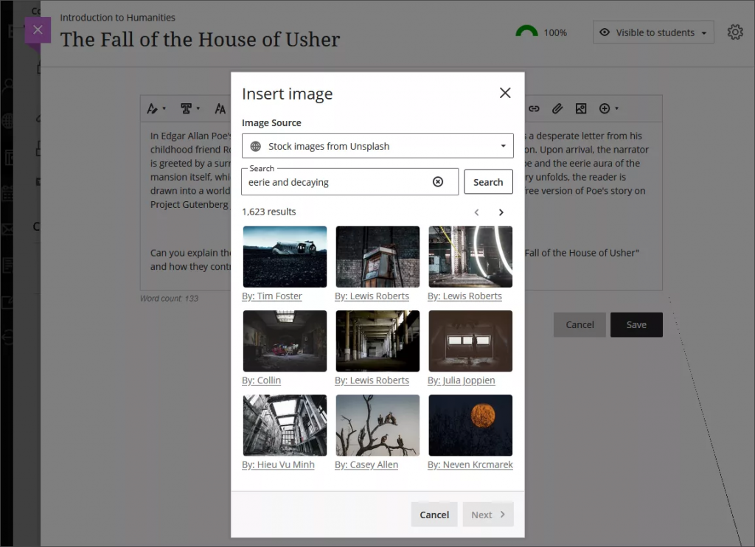This screenshot has height=547, width=755.
Task: Click Next in the Insert image dialog
Action: [x=488, y=515]
